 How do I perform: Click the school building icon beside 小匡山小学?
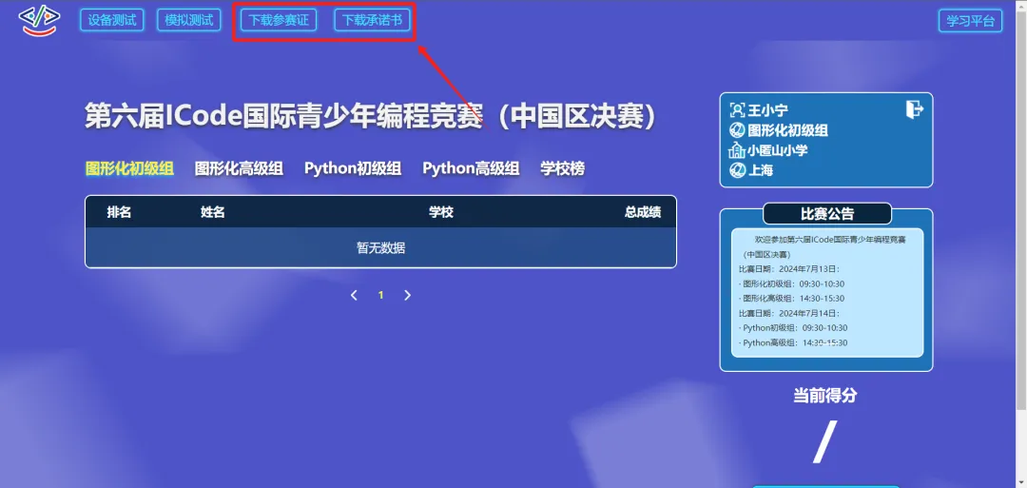click(x=738, y=150)
